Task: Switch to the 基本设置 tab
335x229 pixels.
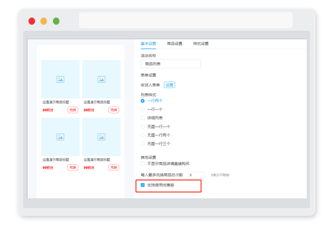Action: [x=148, y=44]
